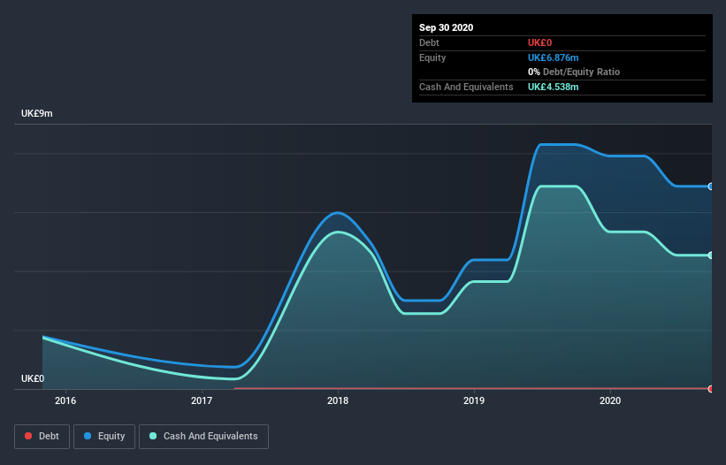
Task: Click the red Debt legend dot
Action: (28, 436)
